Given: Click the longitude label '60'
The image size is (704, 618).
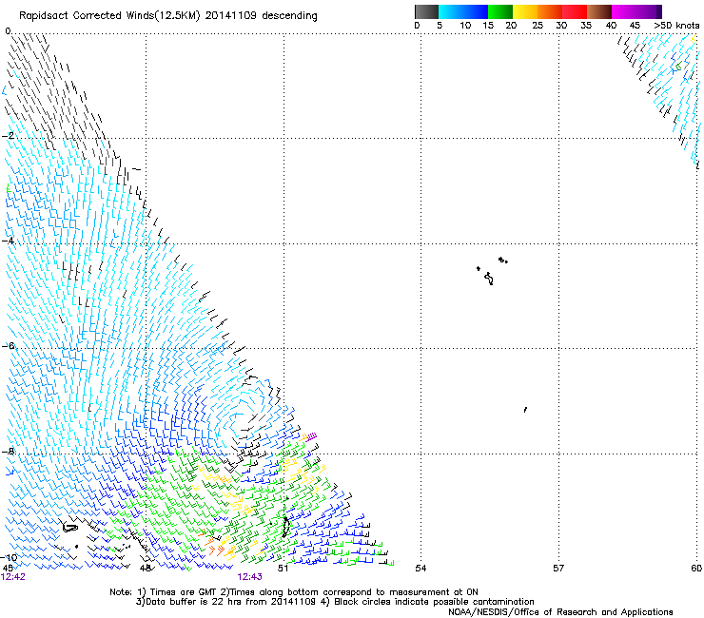Looking at the screenshot, I should [696, 569].
